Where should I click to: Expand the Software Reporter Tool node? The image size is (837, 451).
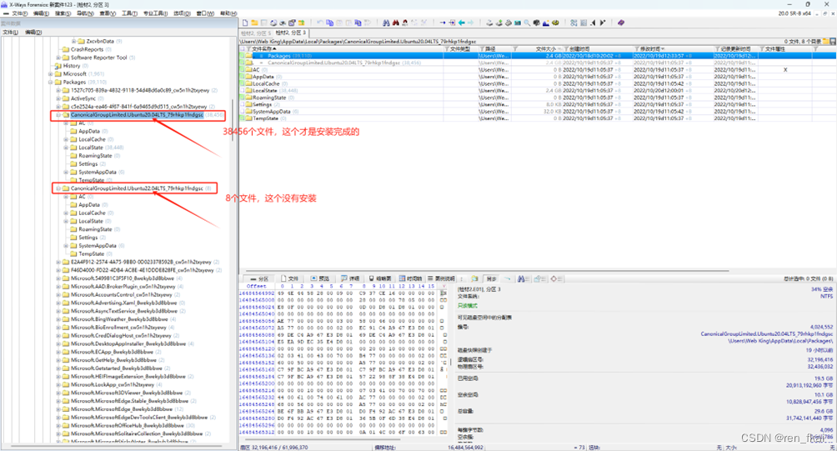tap(58, 58)
